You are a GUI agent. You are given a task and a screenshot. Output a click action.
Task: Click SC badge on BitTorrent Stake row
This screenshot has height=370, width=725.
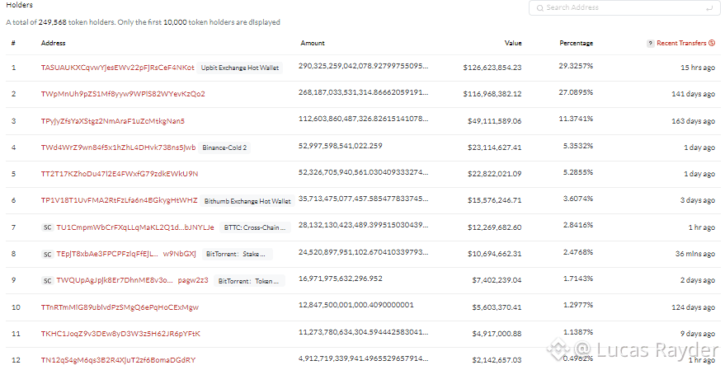47,254
